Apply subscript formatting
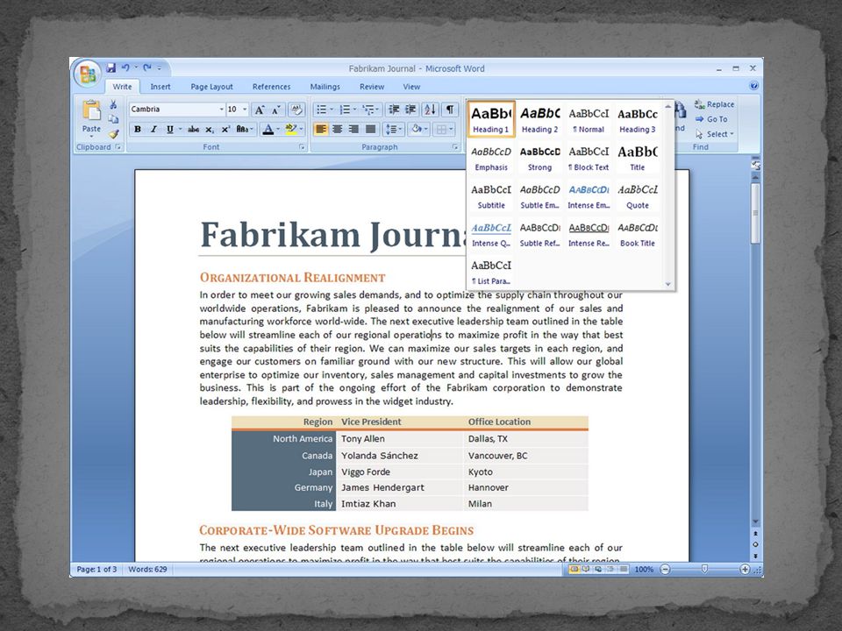842x631 pixels. (210, 130)
